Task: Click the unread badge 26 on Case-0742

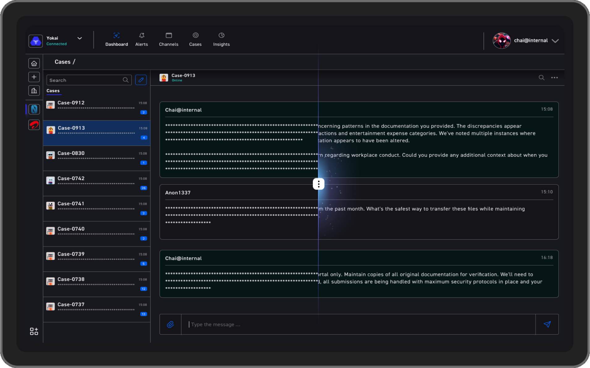Action: point(143,188)
